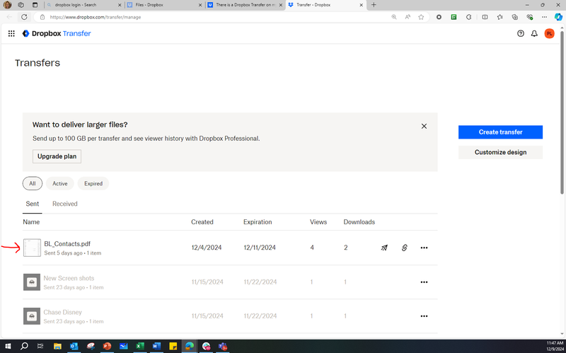Select the Active filter chip
This screenshot has width=566, height=353.
tap(60, 183)
